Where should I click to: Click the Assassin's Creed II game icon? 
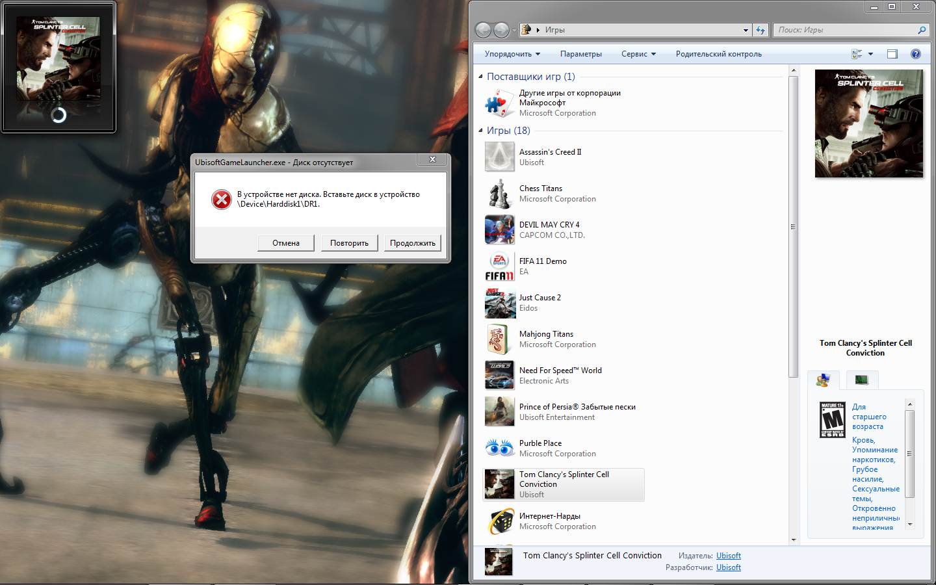pos(500,157)
